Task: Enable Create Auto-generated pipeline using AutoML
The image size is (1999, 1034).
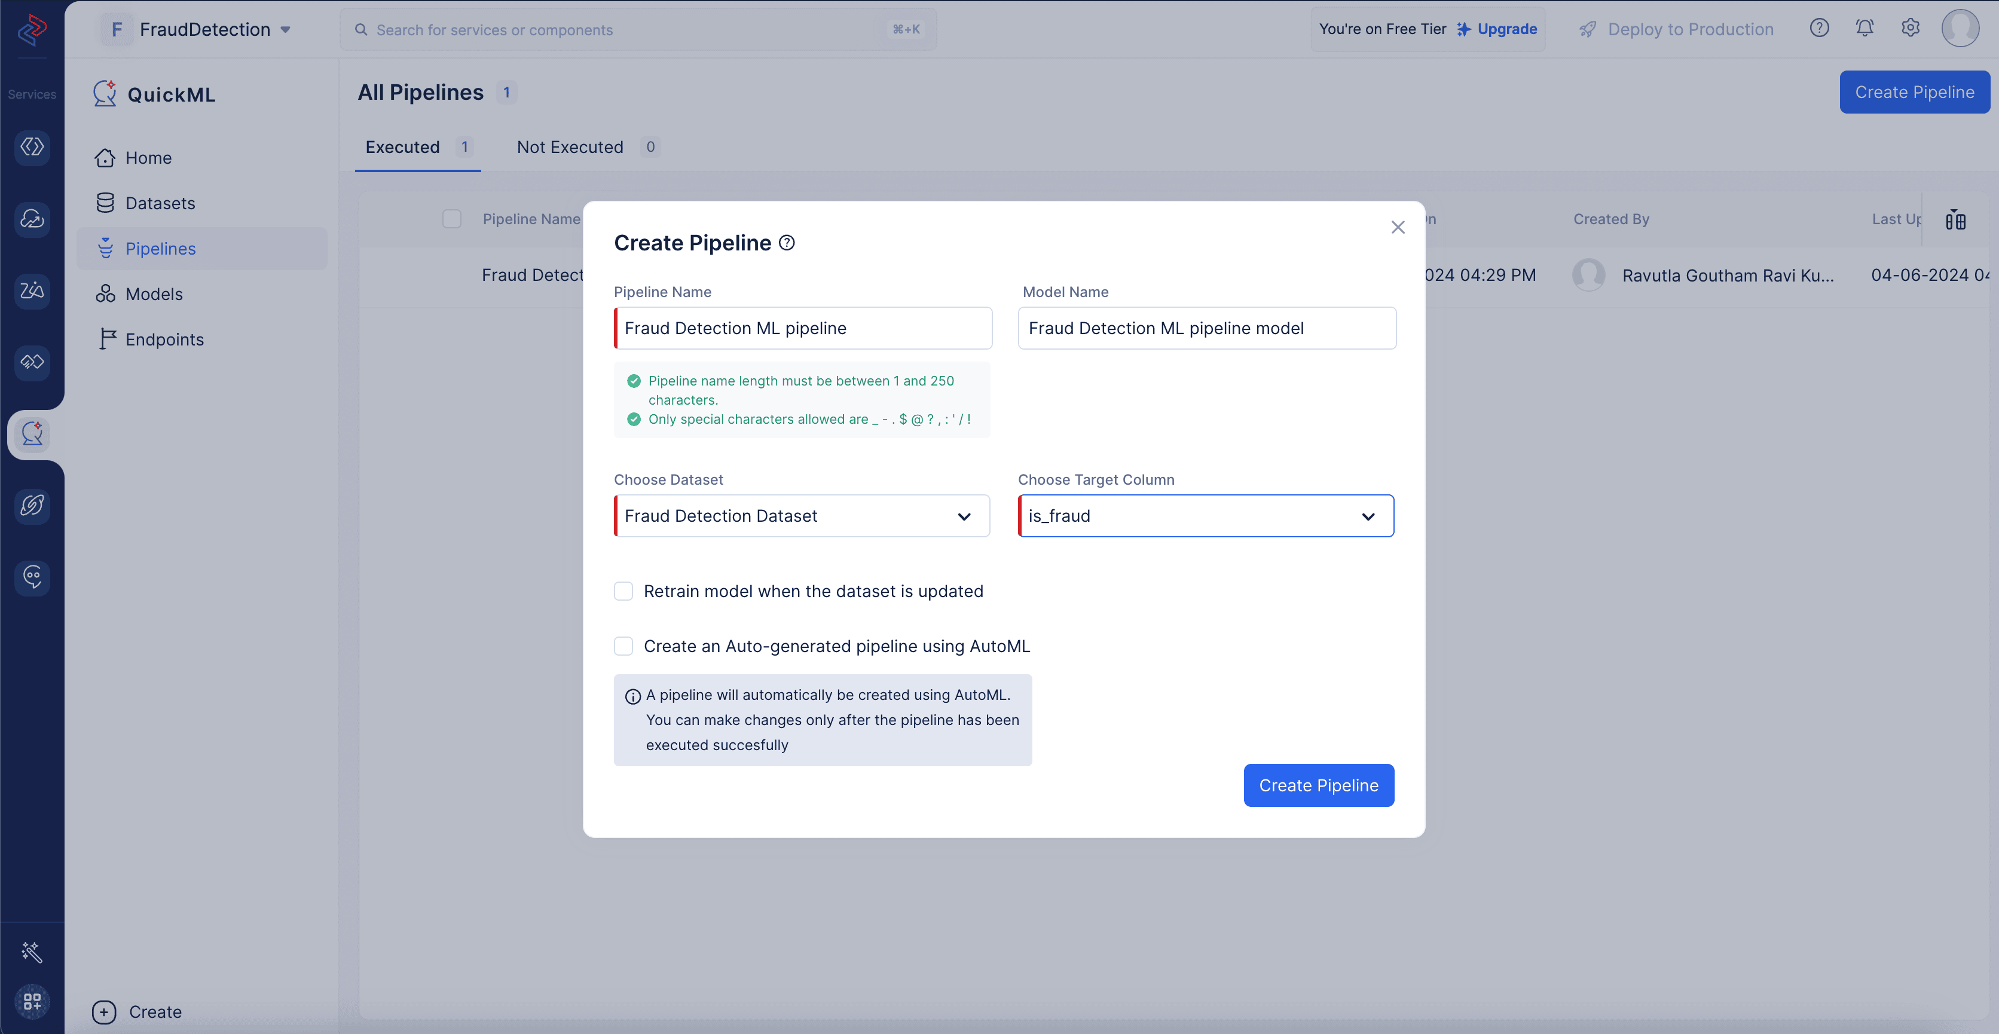Action: coord(623,646)
